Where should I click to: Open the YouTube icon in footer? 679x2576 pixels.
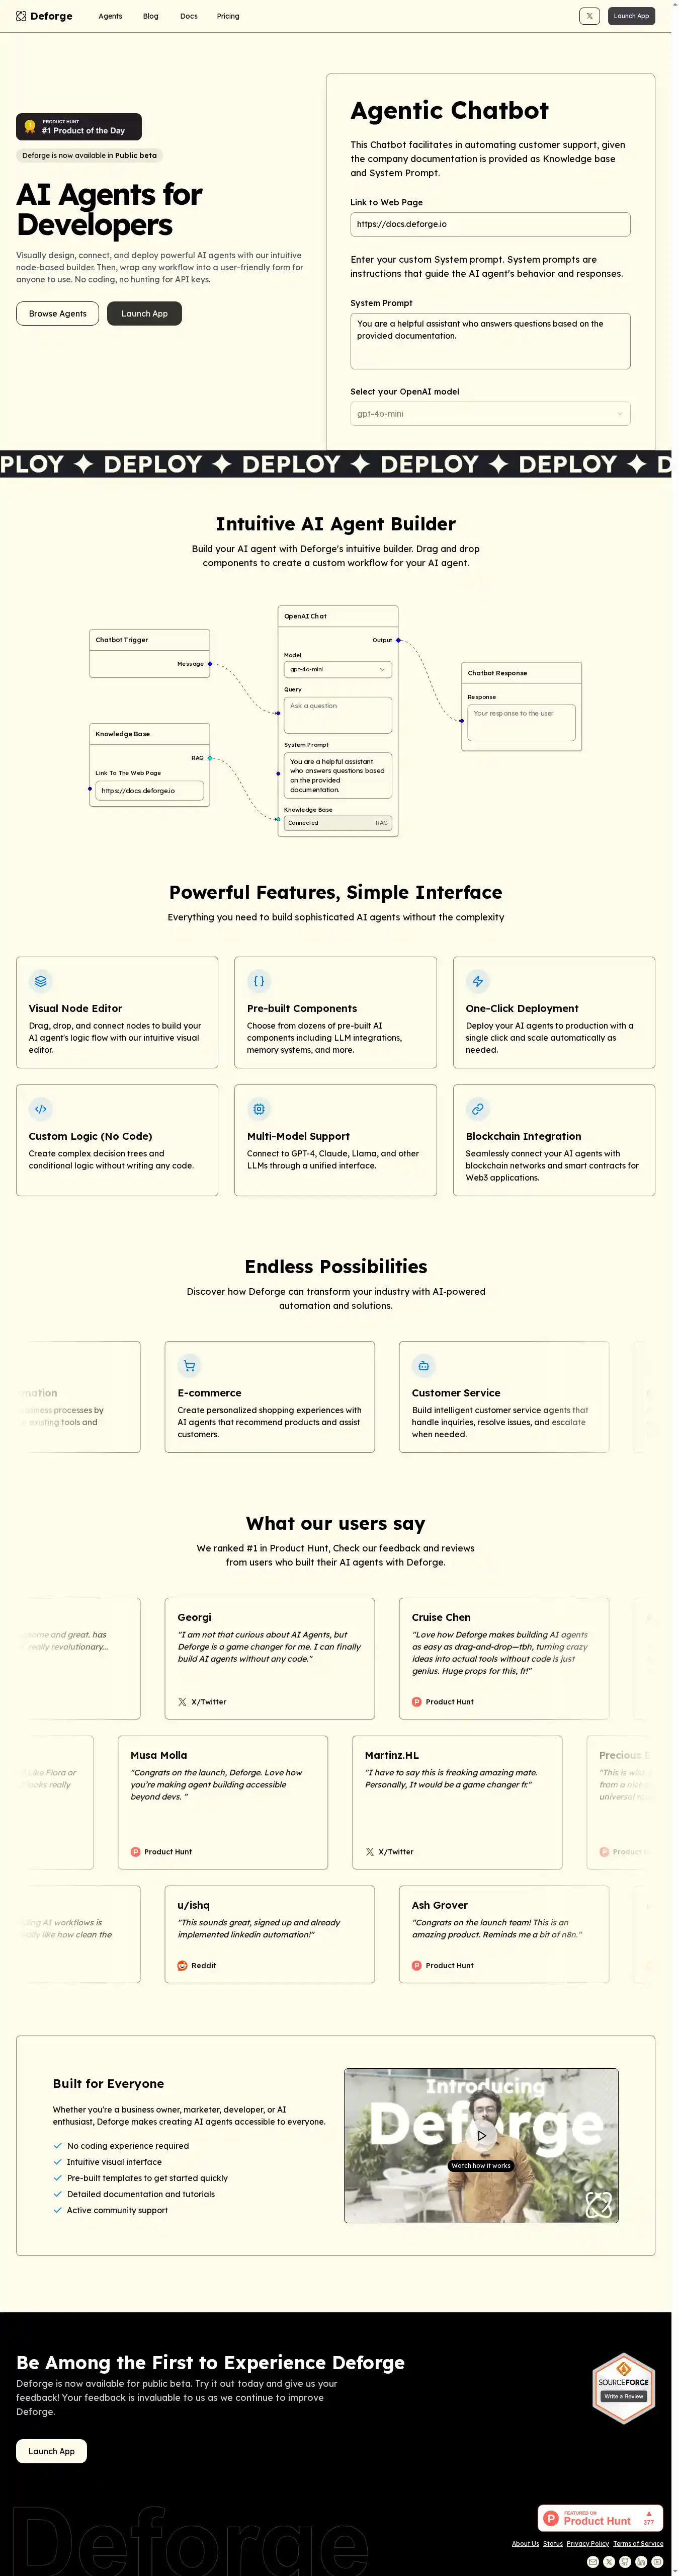click(x=657, y=2562)
